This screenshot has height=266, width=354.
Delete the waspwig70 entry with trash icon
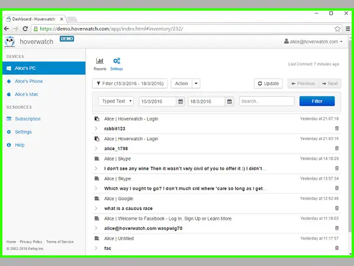click(337, 228)
